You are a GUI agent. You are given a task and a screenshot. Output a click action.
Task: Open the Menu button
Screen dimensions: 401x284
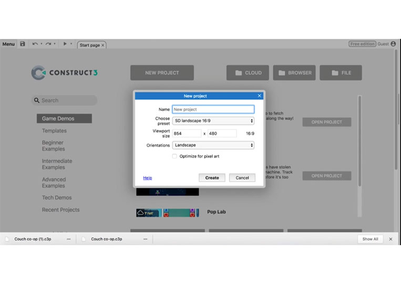pos(8,44)
